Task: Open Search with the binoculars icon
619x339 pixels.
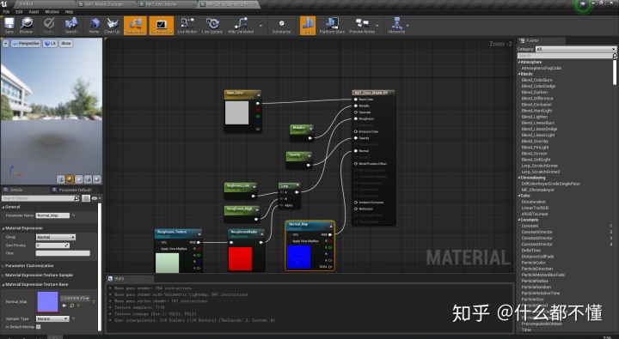Action: pos(71,25)
